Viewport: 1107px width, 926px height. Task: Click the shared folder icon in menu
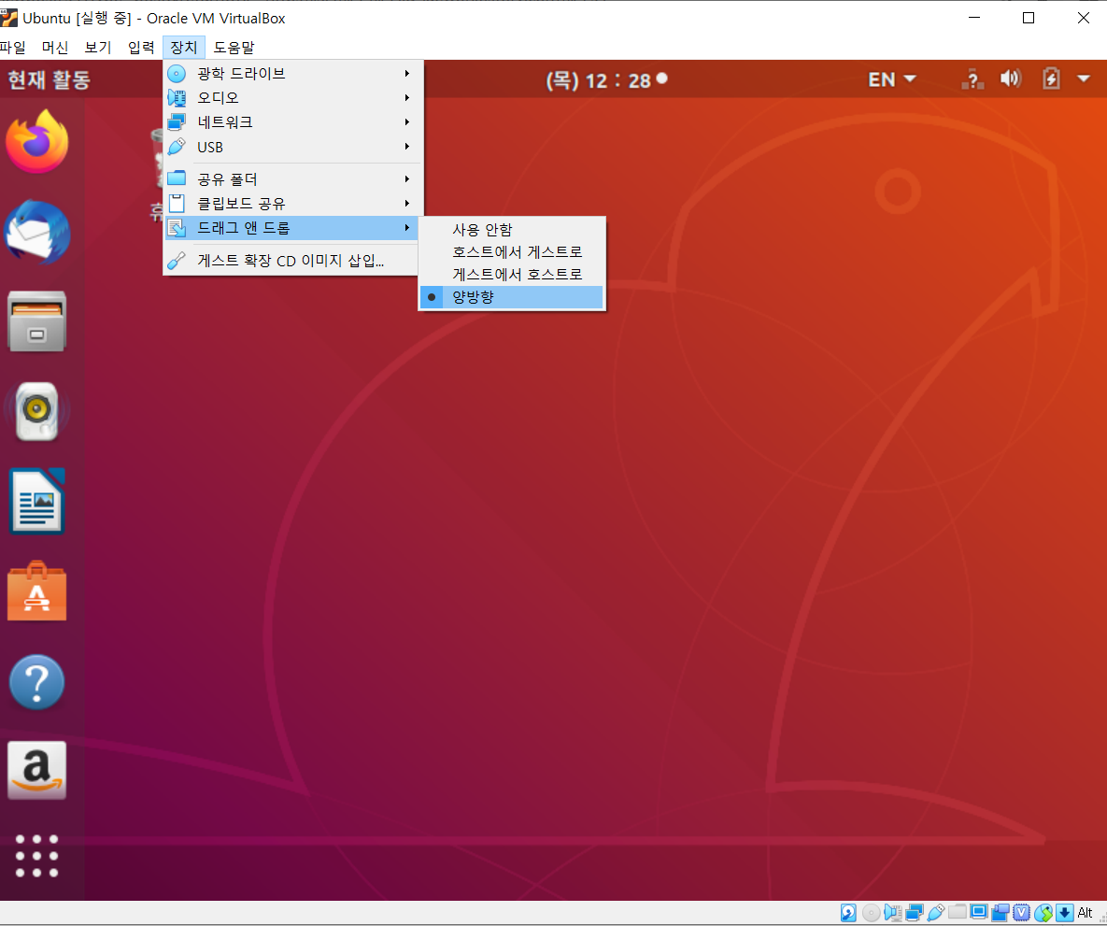pyautogui.click(x=177, y=178)
